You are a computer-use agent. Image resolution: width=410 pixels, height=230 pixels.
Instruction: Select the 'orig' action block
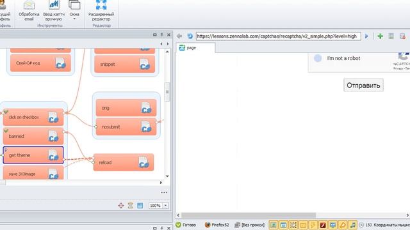[126, 108]
